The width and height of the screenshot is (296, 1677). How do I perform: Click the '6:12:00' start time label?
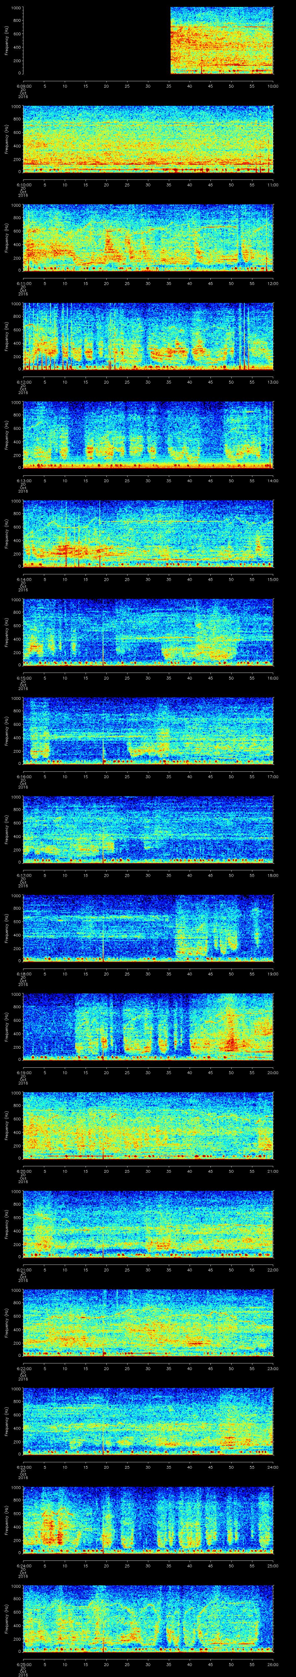pos(23,382)
